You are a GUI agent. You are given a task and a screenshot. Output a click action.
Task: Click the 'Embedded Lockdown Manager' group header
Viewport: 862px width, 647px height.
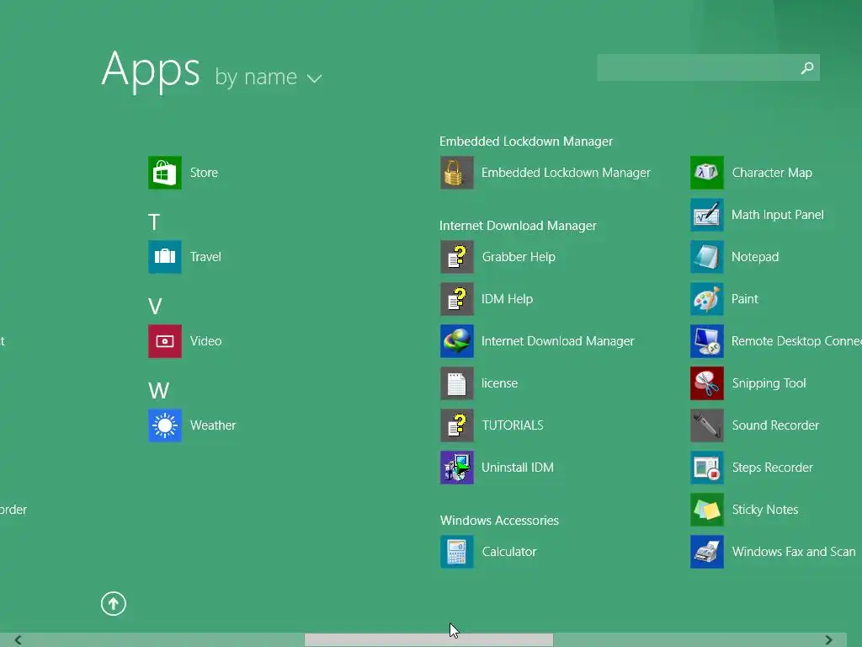coord(526,142)
